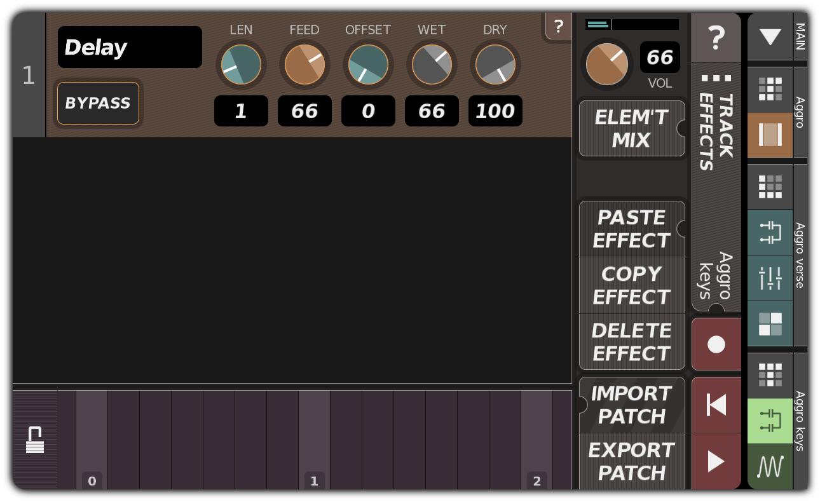Screen dimensions: 820x502
Task: Toggle BYPASS on the Delay effect
Action: [98, 103]
